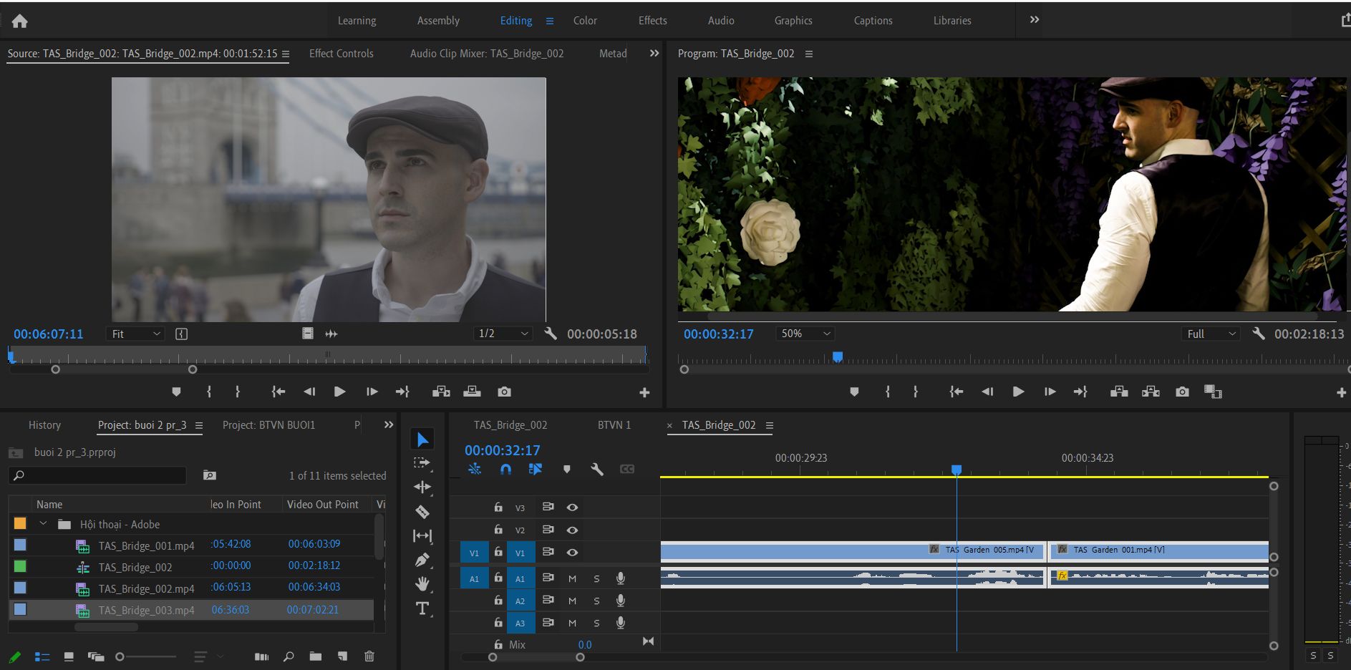The image size is (1351, 670).
Task: Open Source playback resolution 1/2 dropdown
Action: [x=503, y=334]
